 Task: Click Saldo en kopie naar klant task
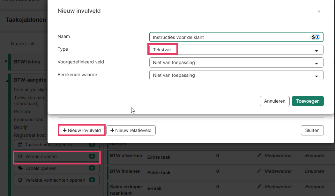(126, 190)
